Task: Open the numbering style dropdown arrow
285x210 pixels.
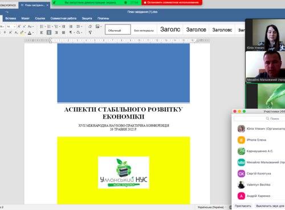Action: tap(52, 27)
